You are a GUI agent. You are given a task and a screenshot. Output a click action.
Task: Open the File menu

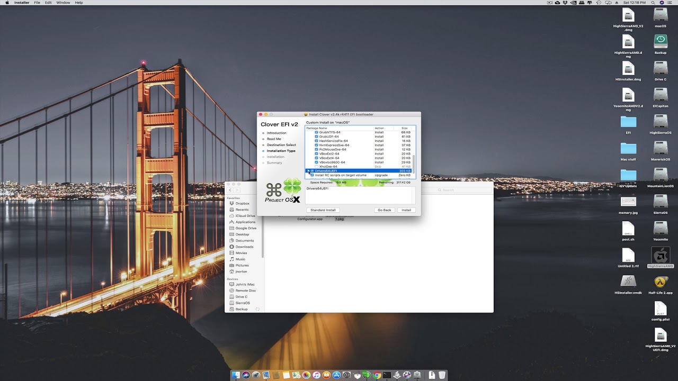coord(37,3)
